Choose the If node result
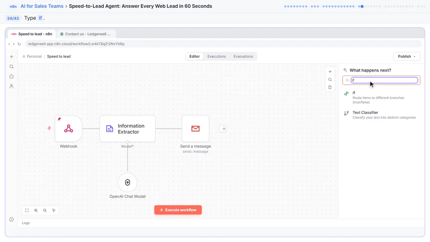This screenshot has height=242, width=430. coord(381,97)
